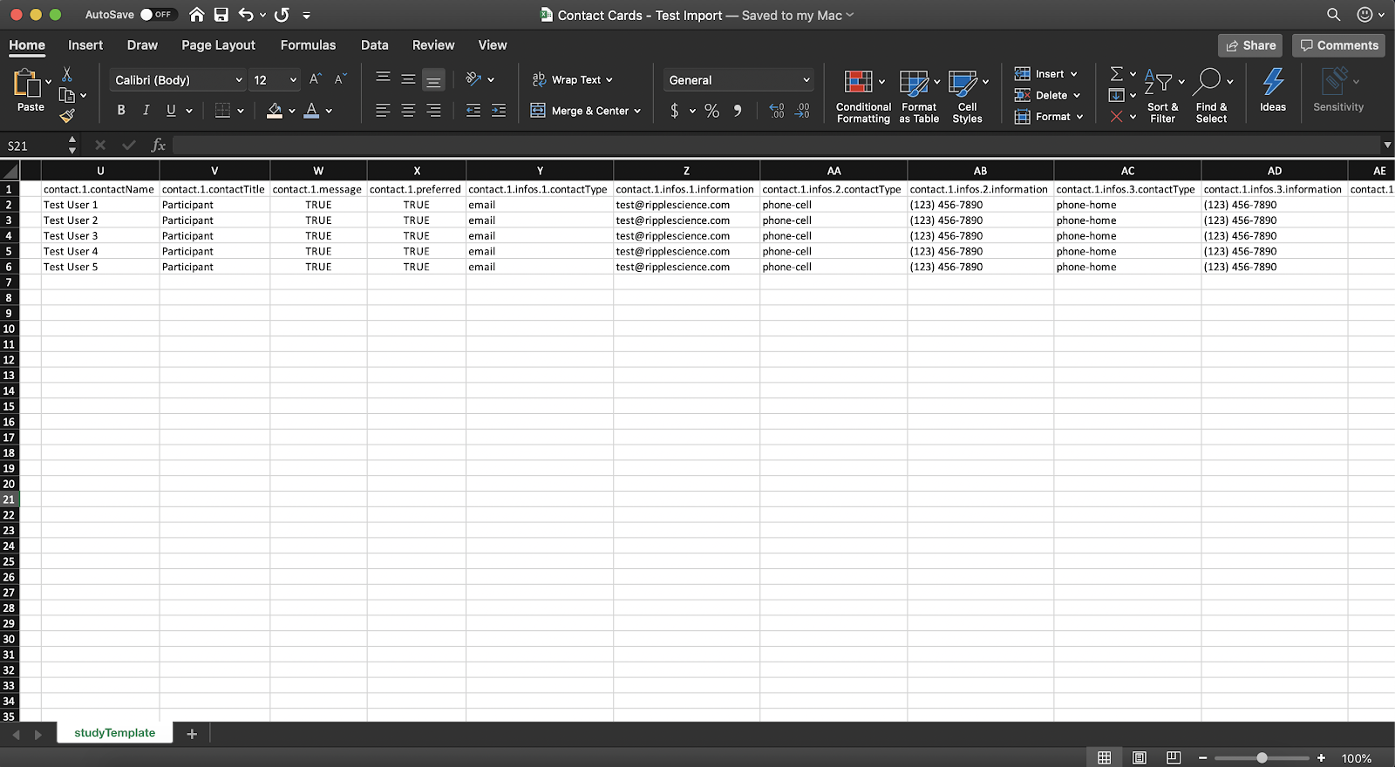Click the center align text icon
Viewport: 1395px width, 767px height.
408,111
